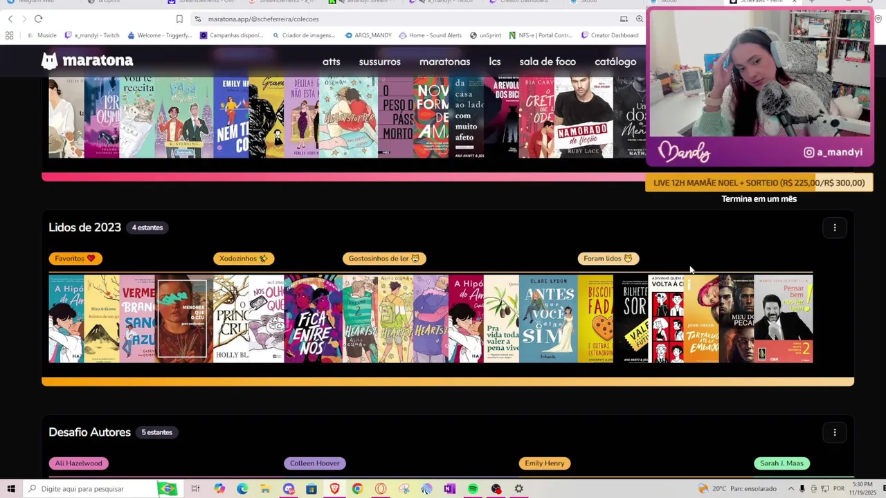Open the Musicle bookmark
The height and width of the screenshot is (498, 886).
pyautogui.click(x=42, y=35)
